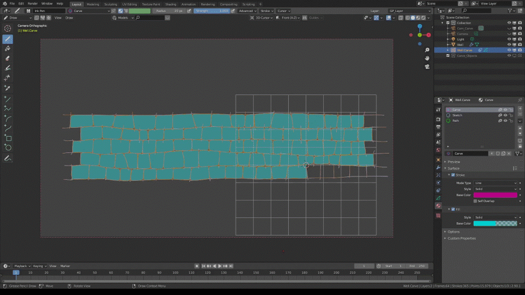Screen dimensions: 525x295
Task: Uncheck the Carve_Objects collection checkbox
Action: click(448, 56)
